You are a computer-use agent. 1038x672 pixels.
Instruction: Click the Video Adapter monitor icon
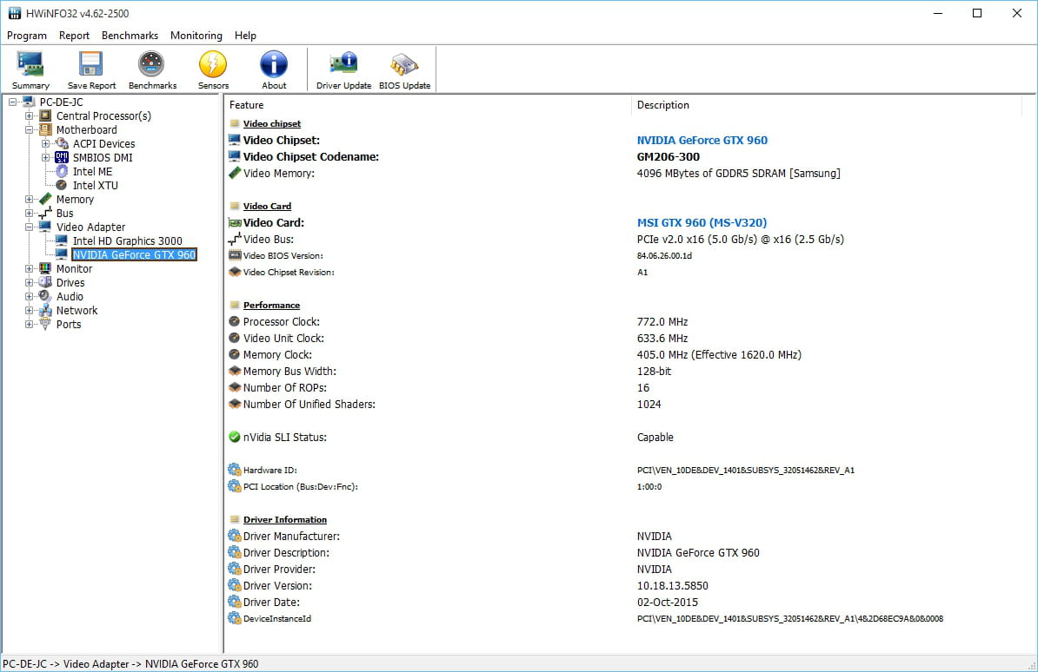pyautogui.click(x=45, y=227)
